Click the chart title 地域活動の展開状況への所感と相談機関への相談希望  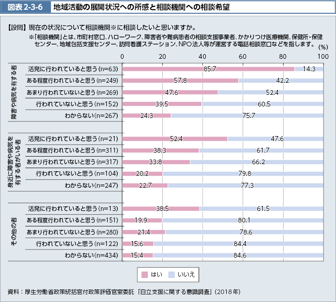click(141, 7)
